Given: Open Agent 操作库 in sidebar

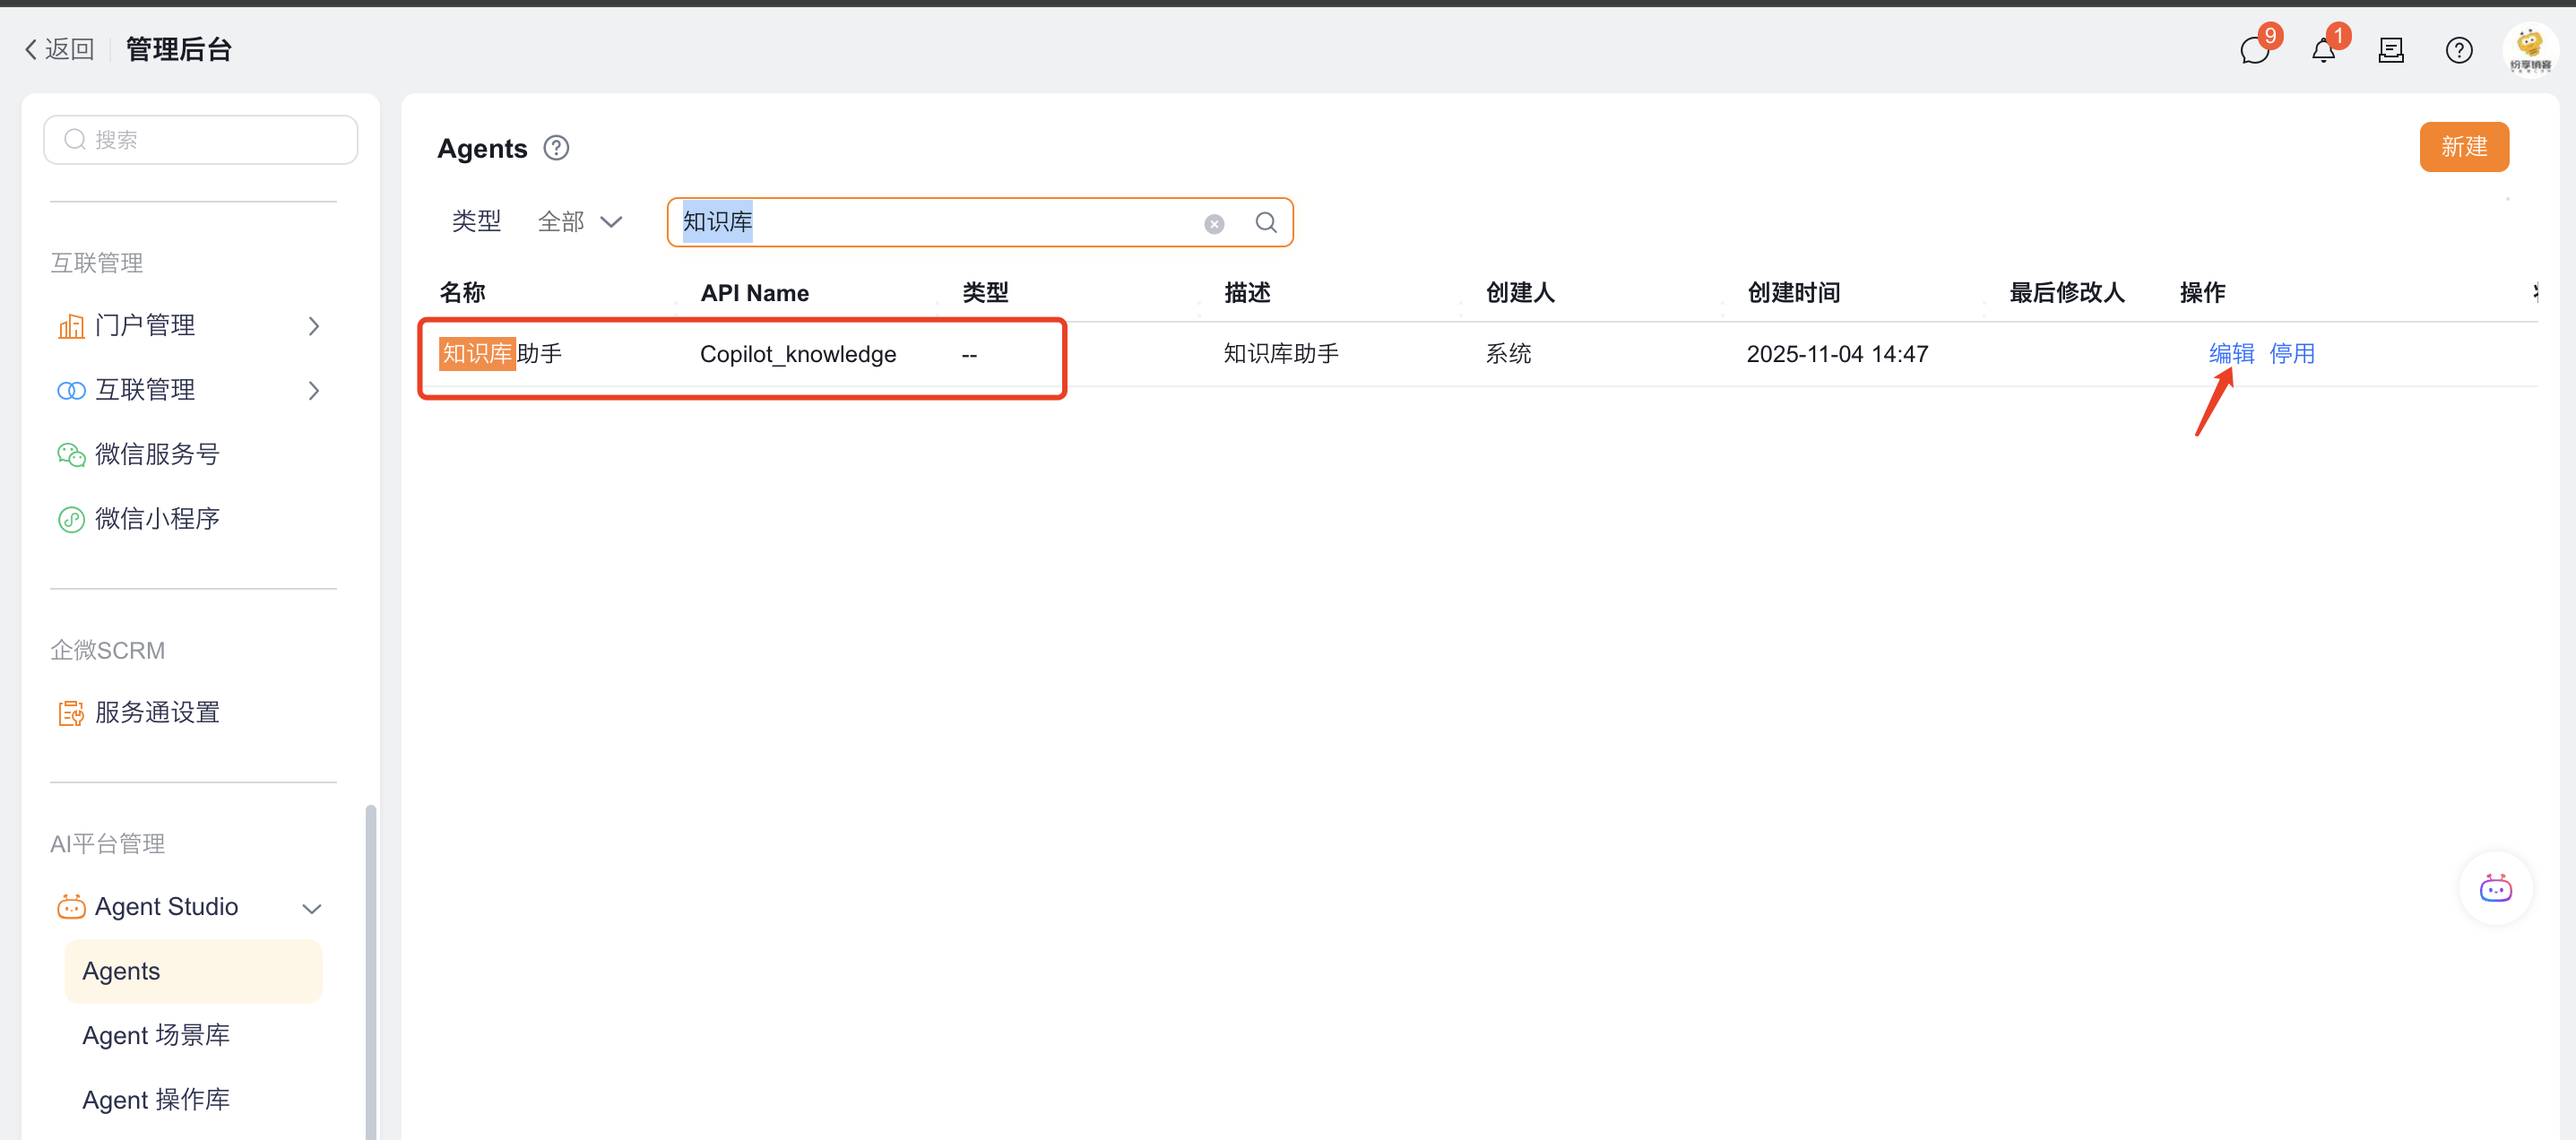Looking at the screenshot, I should click(156, 1099).
